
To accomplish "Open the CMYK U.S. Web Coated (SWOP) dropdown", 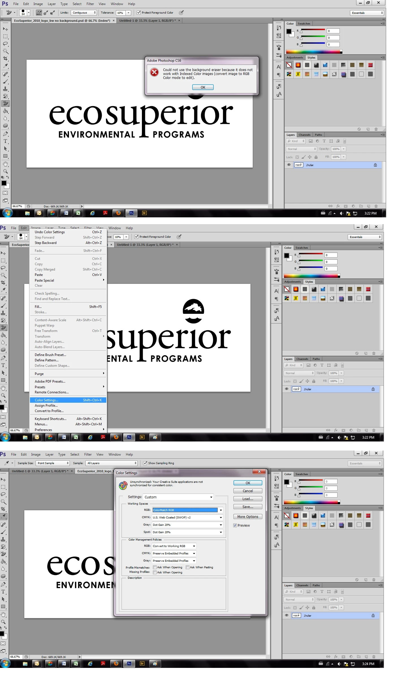I will pyautogui.click(x=187, y=517).
